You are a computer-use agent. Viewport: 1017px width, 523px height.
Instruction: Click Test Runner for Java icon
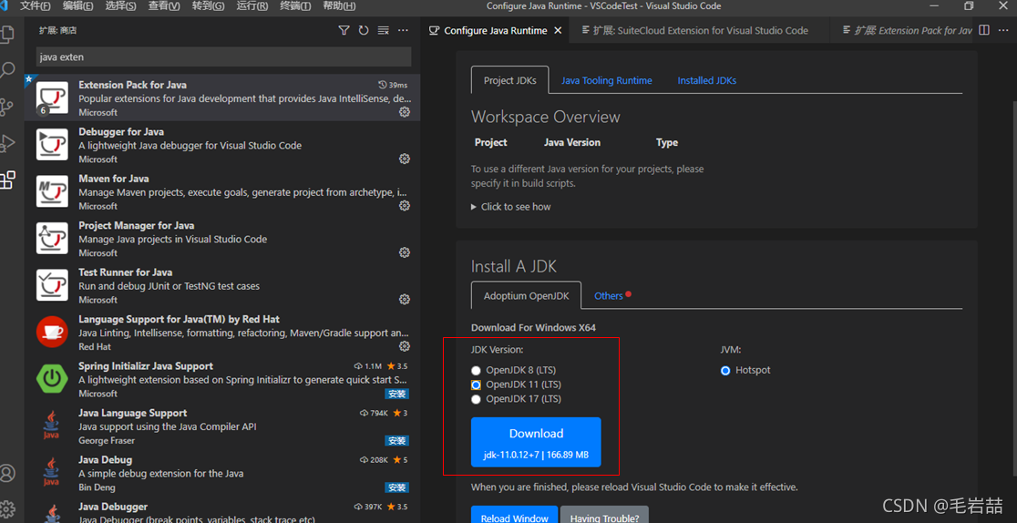[53, 284]
